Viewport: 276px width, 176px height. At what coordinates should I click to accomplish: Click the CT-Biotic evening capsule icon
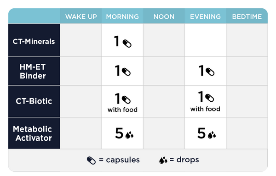click(210, 98)
